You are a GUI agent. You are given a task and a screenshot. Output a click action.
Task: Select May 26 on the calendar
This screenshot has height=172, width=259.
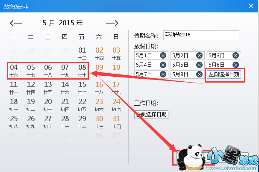coord(31,122)
